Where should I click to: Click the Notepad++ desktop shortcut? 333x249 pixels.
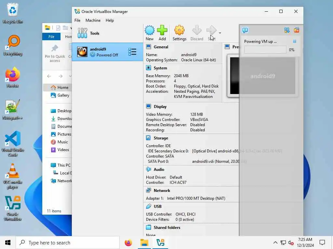coord(13,110)
